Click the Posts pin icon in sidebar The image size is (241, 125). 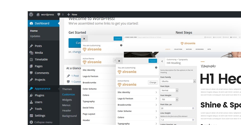[x=31, y=46]
